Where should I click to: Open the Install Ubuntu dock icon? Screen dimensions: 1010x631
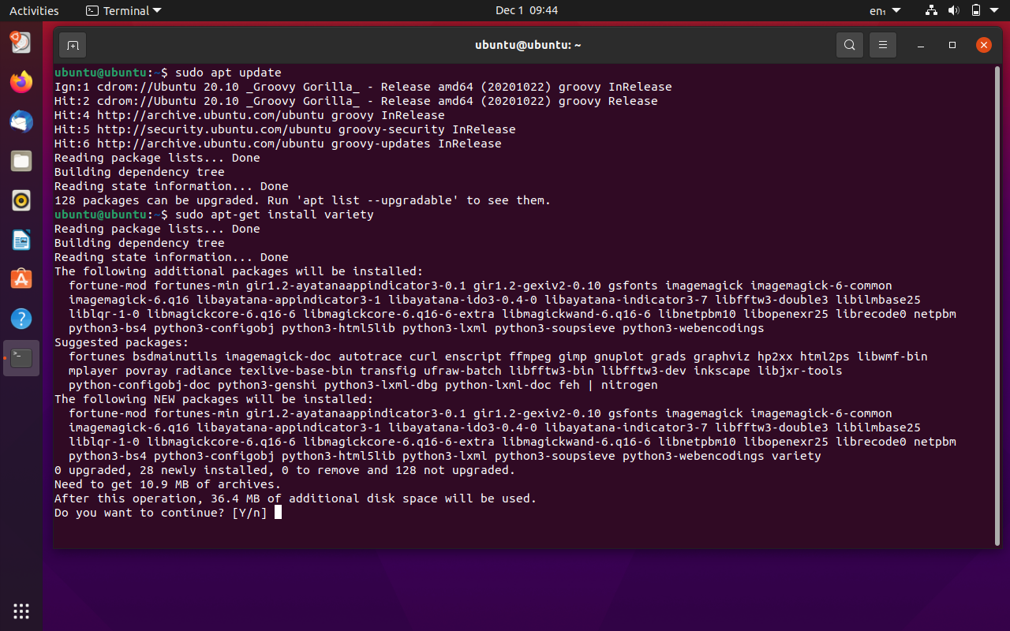pyautogui.click(x=21, y=42)
